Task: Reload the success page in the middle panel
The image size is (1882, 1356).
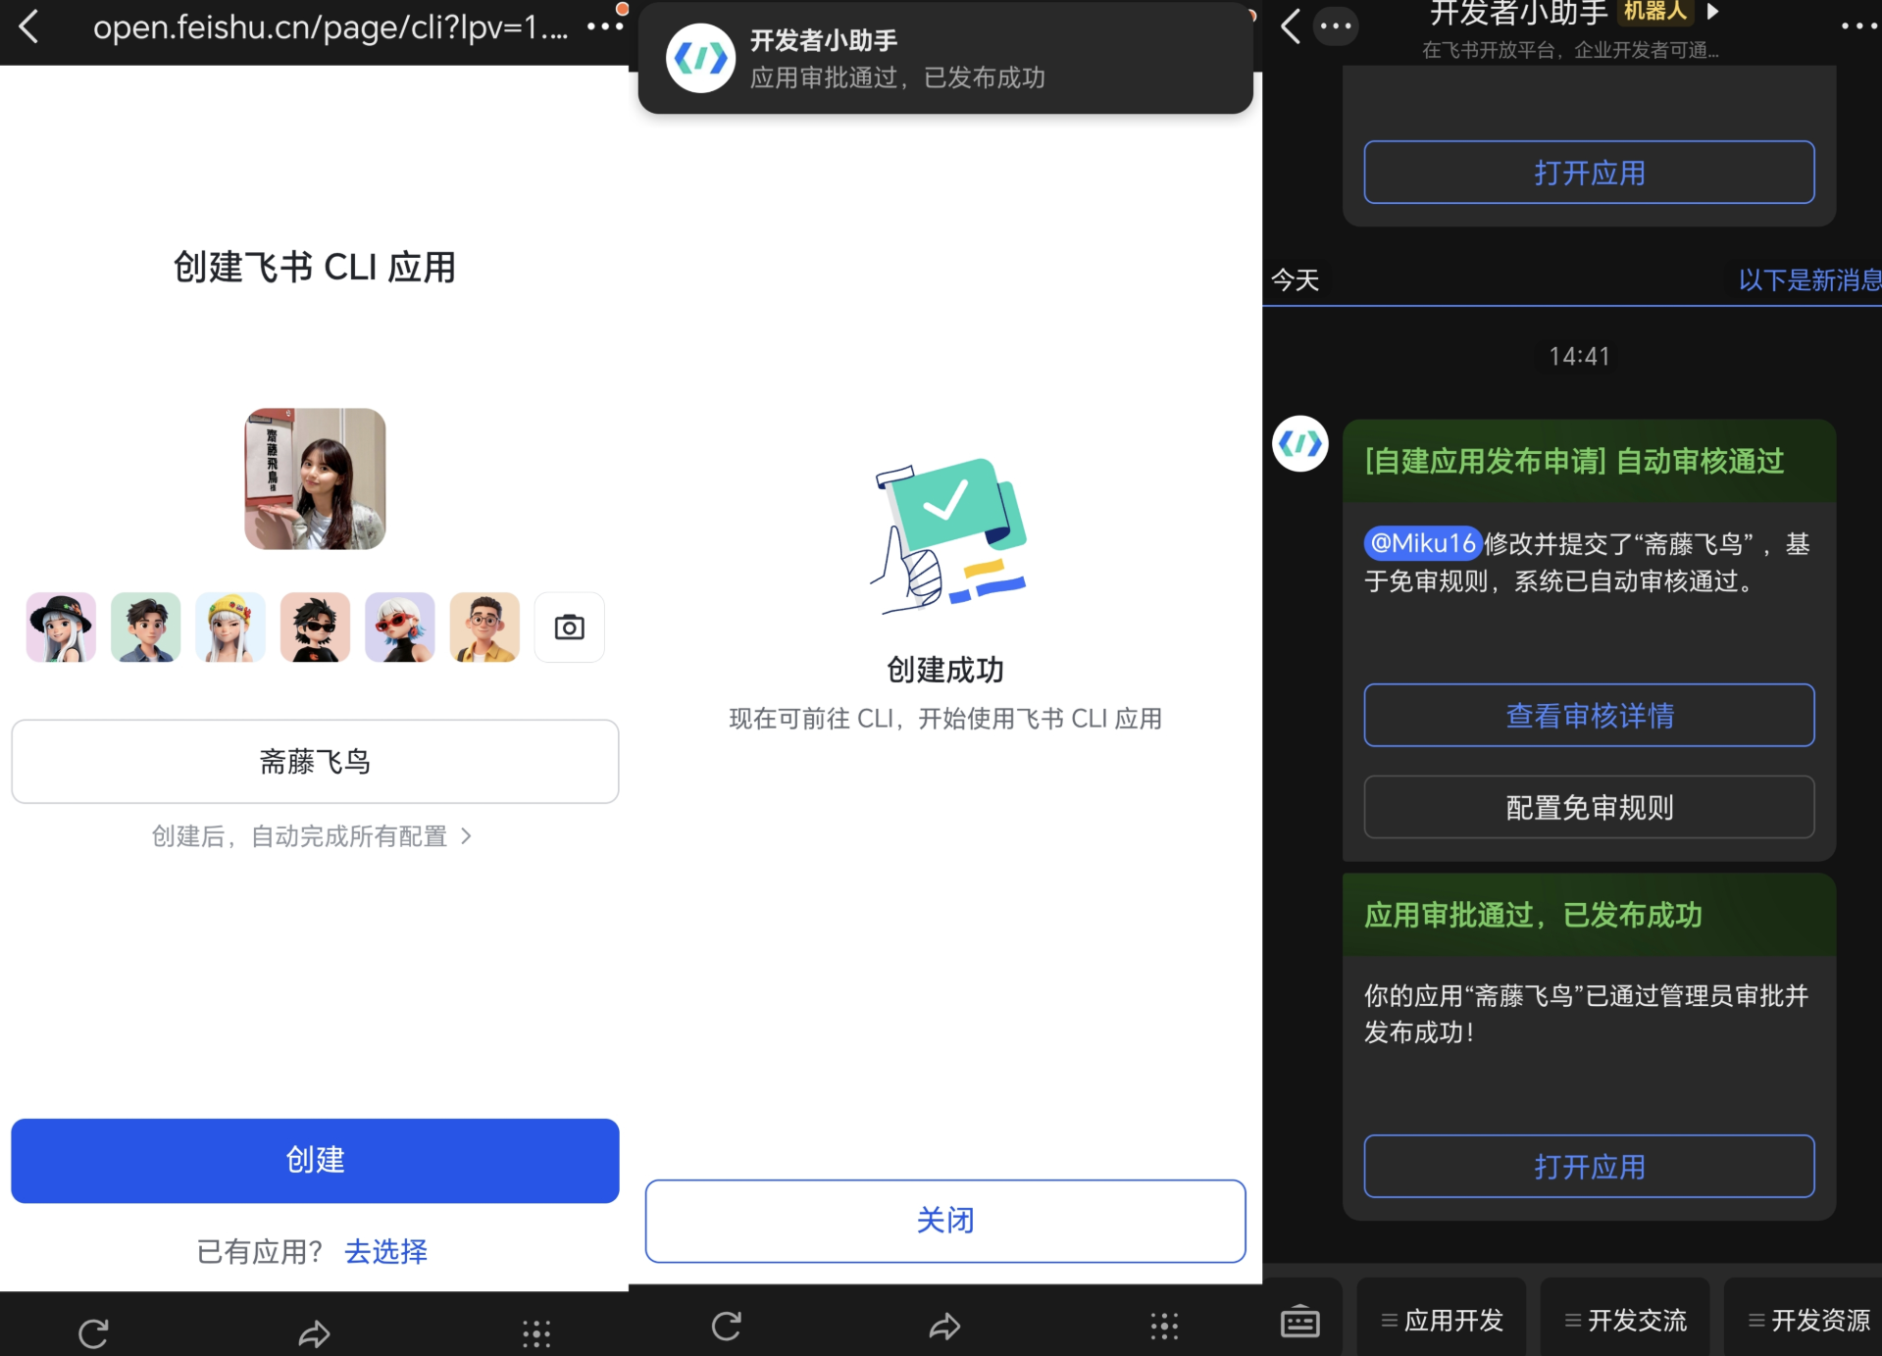Action: pos(726,1327)
